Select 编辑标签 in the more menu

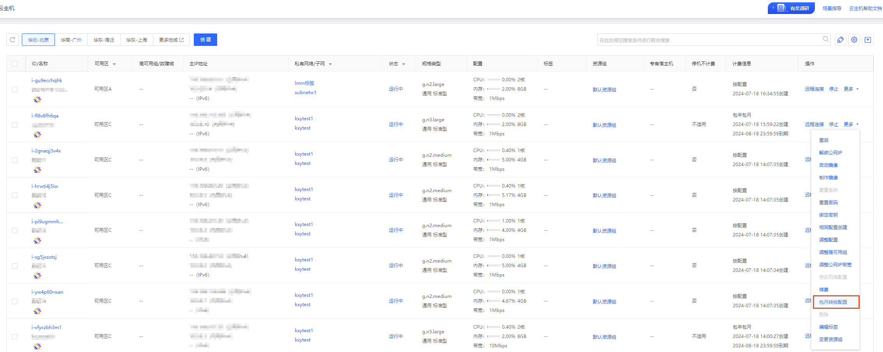829,327
